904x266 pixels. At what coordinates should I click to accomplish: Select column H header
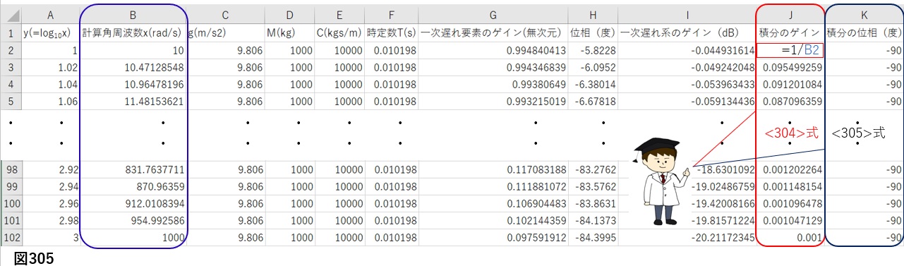[593, 15]
